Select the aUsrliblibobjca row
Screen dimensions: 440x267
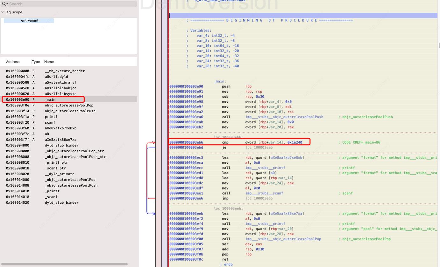(69, 88)
